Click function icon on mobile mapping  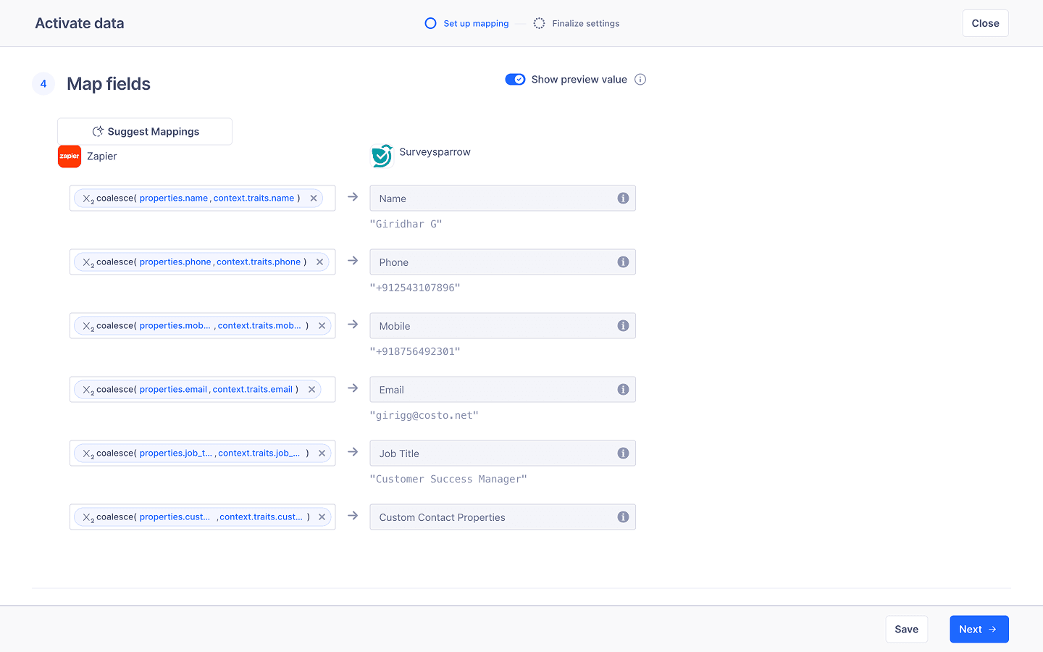pyautogui.click(x=88, y=327)
